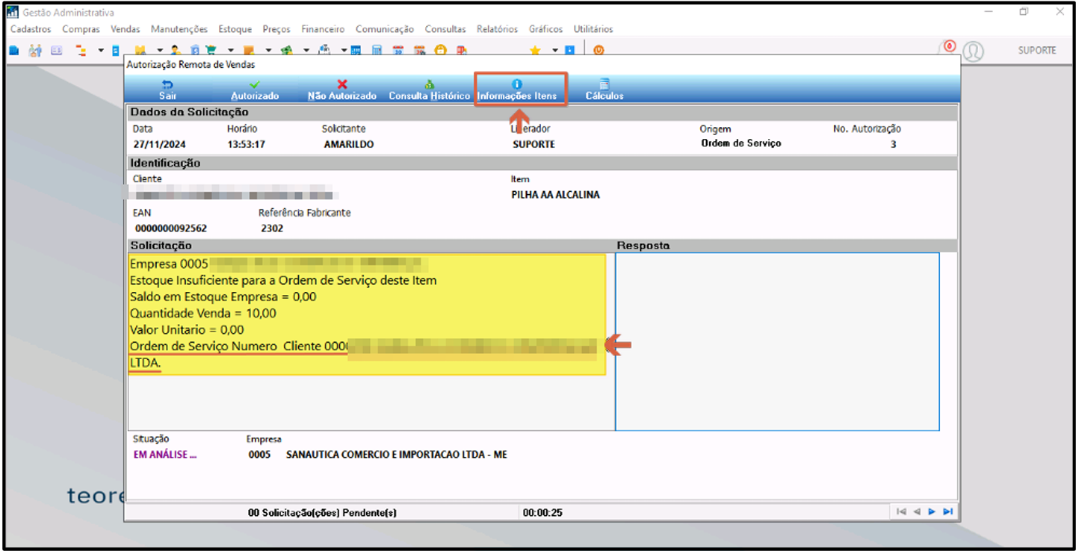Click the red calendar 30 toolbar icon
Screen dimensions: 1076x551
pos(398,51)
